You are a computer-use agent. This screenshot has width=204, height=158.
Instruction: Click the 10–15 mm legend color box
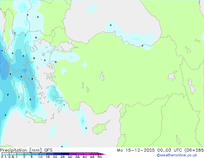42,154
